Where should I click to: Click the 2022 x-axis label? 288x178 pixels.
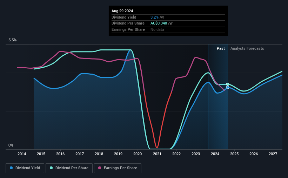176,154
